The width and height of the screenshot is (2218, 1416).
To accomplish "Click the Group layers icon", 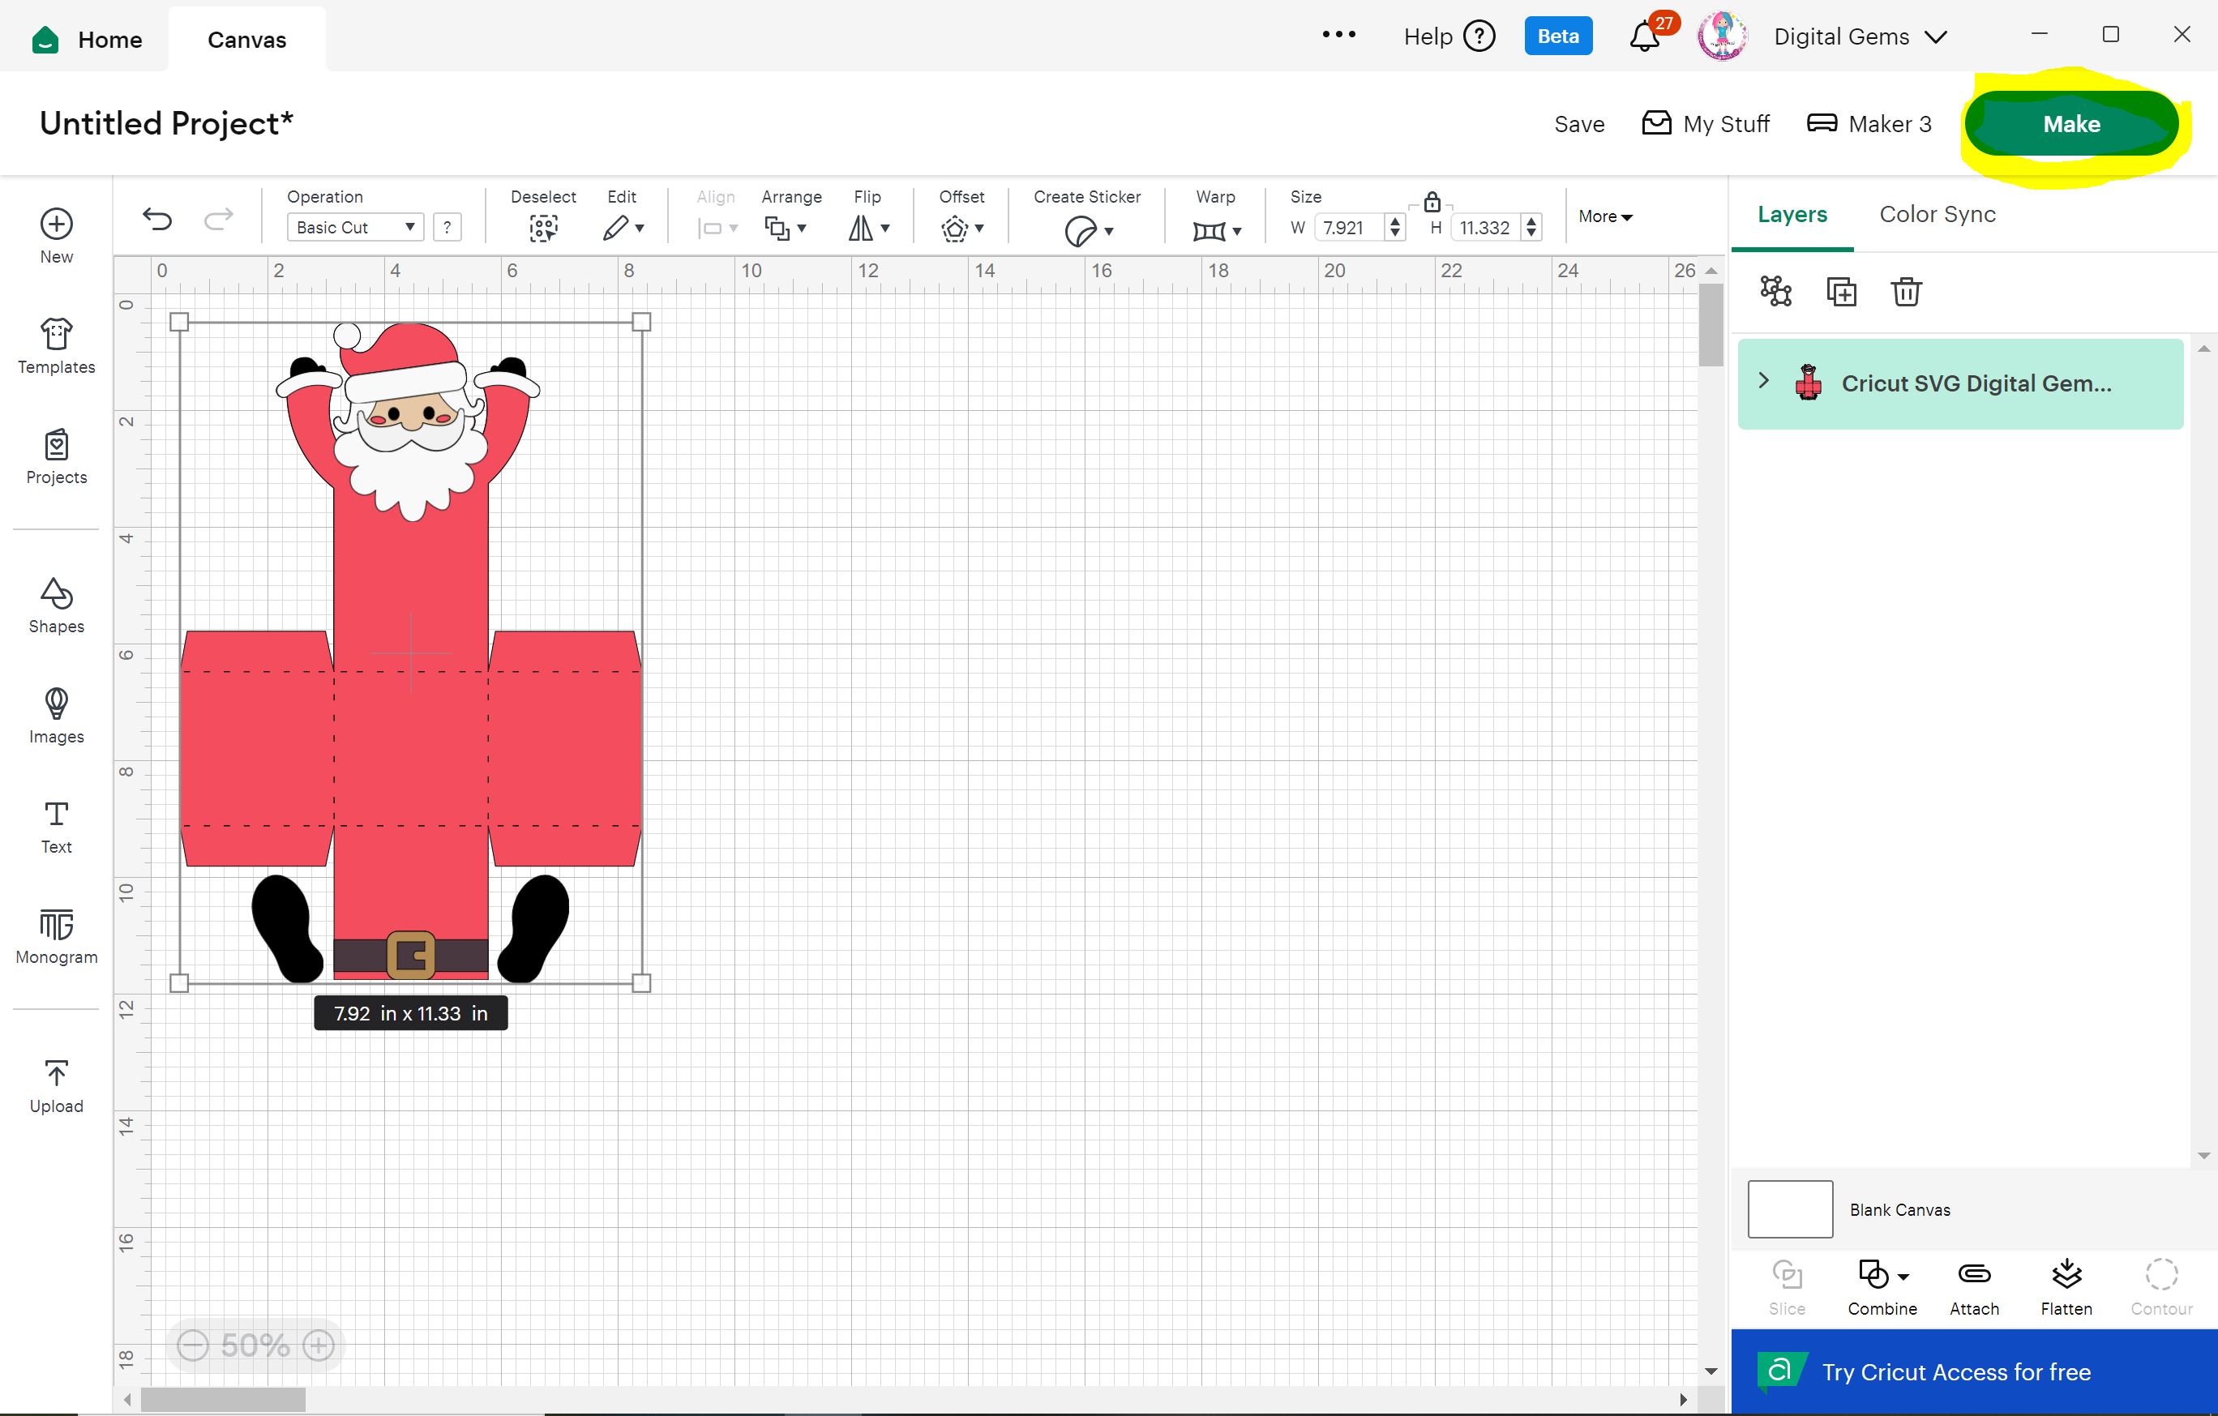I will [1775, 292].
